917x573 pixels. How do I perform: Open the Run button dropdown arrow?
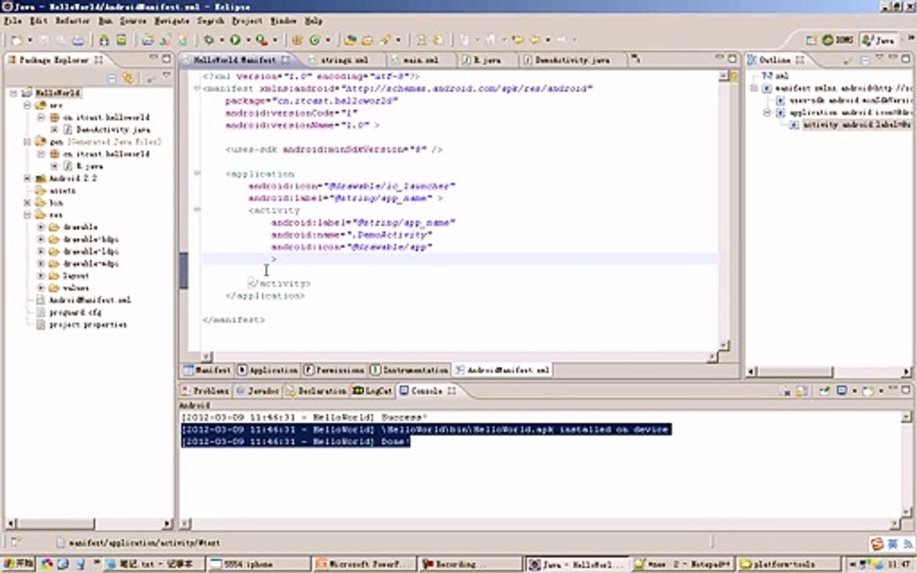[x=248, y=41]
